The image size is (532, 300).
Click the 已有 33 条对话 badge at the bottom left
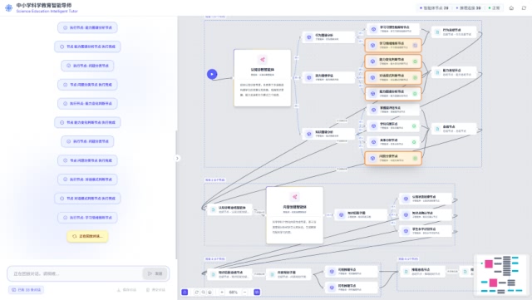[x=26, y=290]
